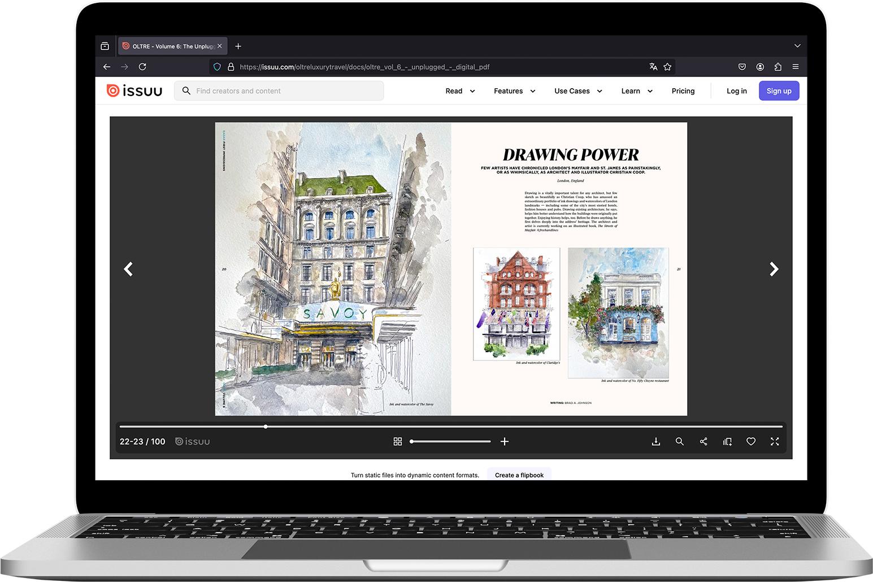873x582 pixels.
Task: Click the zoom level slider
Action: pyautogui.click(x=450, y=441)
